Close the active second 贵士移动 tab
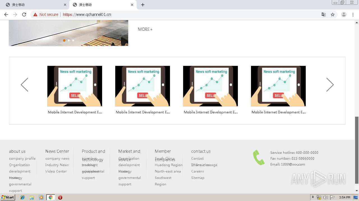The height and width of the screenshot is (201, 359). (132, 5)
